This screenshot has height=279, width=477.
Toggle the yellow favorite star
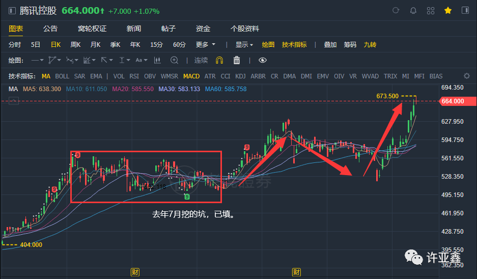click(448, 11)
